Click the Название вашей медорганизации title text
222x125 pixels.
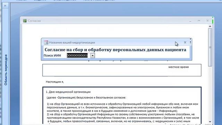coord(72,42)
